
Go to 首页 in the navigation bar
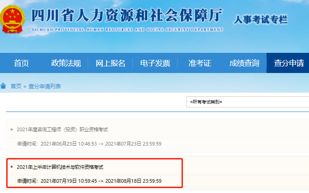(x=21, y=63)
